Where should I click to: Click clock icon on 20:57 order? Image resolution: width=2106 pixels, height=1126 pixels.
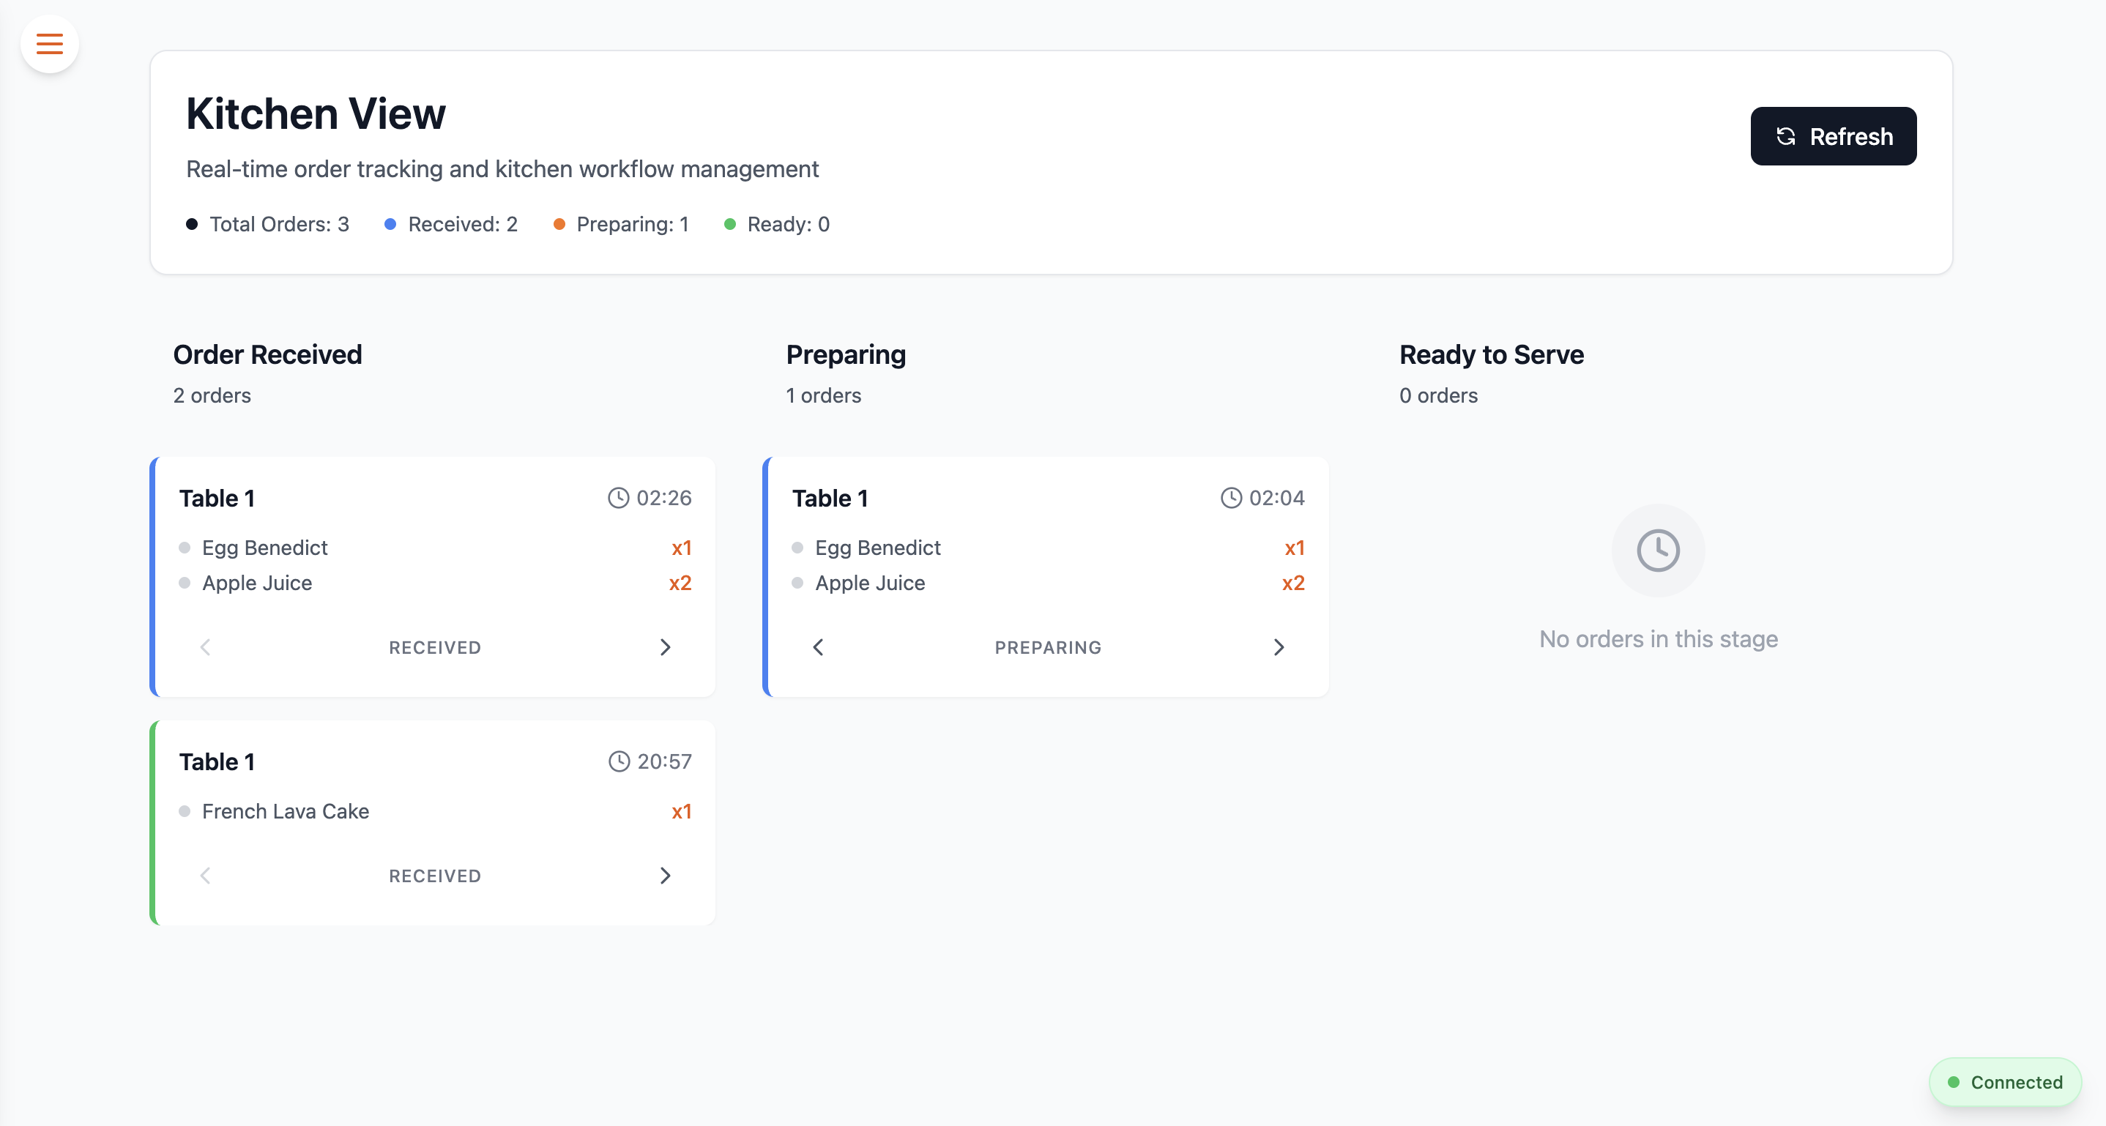tap(619, 761)
